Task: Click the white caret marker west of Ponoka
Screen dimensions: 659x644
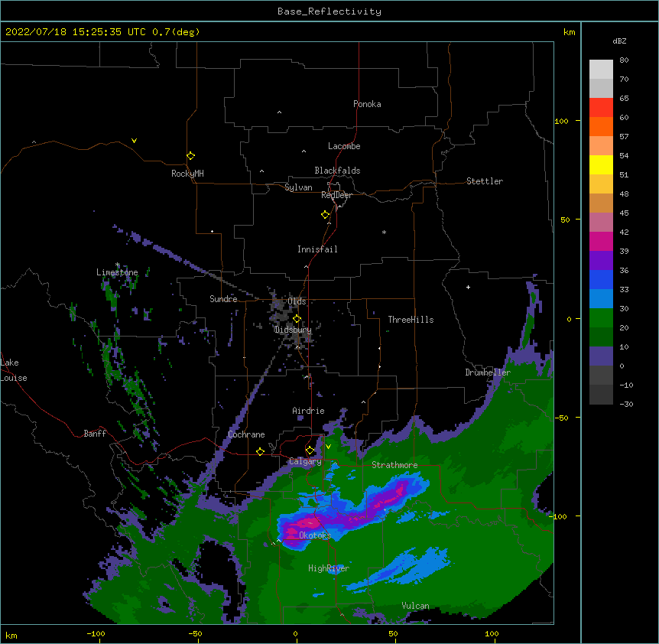Action: (280, 112)
